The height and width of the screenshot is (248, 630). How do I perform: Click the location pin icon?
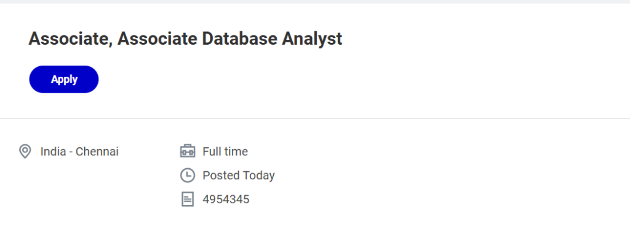[x=25, y=151]
